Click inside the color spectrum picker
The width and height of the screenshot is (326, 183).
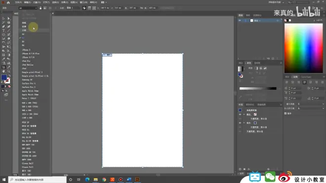coord(304,48)
